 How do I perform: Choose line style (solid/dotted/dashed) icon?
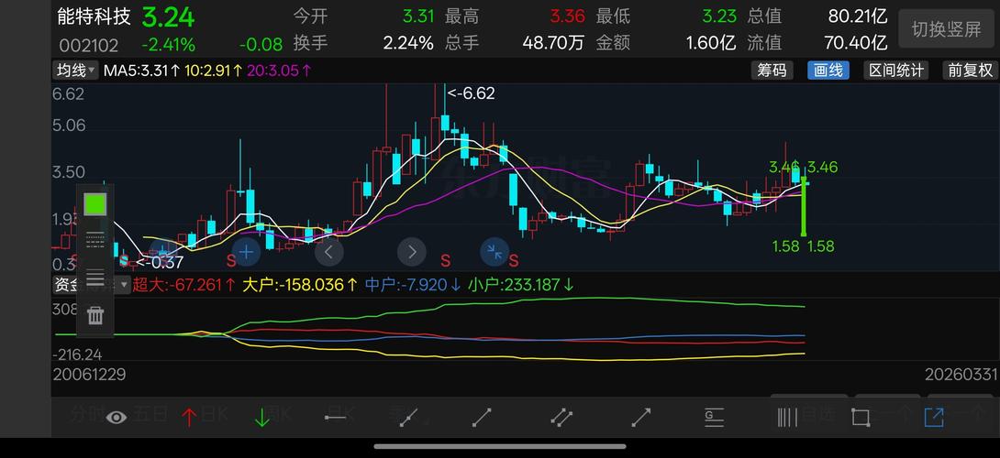pyautogui.click(x=95, y=239)
